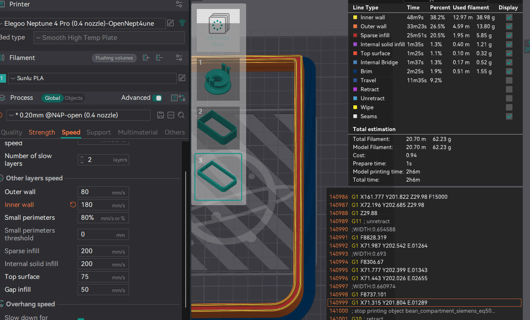Save the current process preset
The width and height of the screenshot is (530, 320).
pyautogui.click(x=160, y=115)
